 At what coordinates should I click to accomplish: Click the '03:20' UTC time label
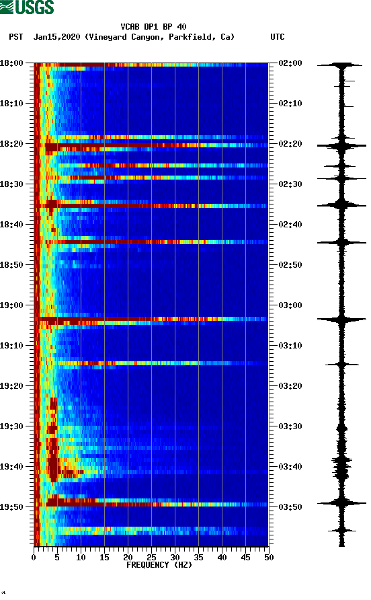coord(290,386)
